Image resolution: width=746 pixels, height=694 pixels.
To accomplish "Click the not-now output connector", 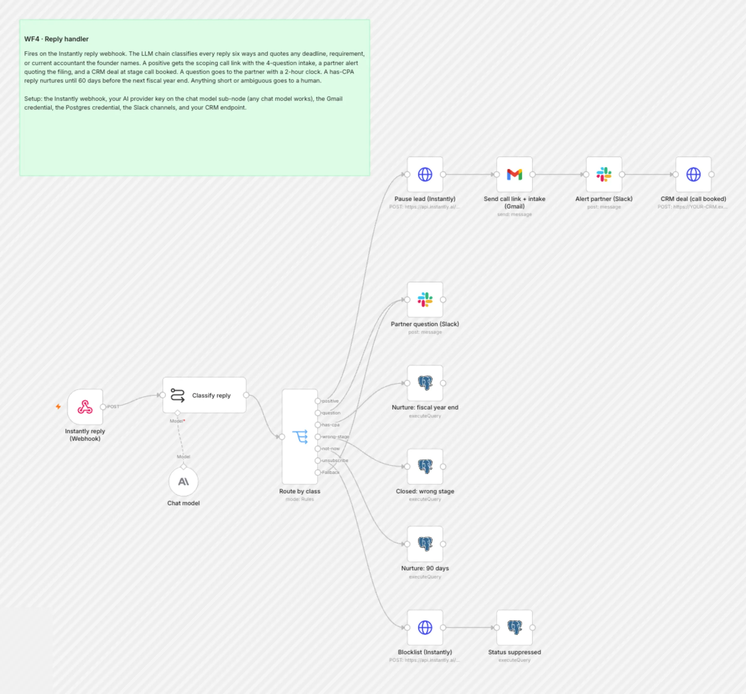I will click(318, 449).
